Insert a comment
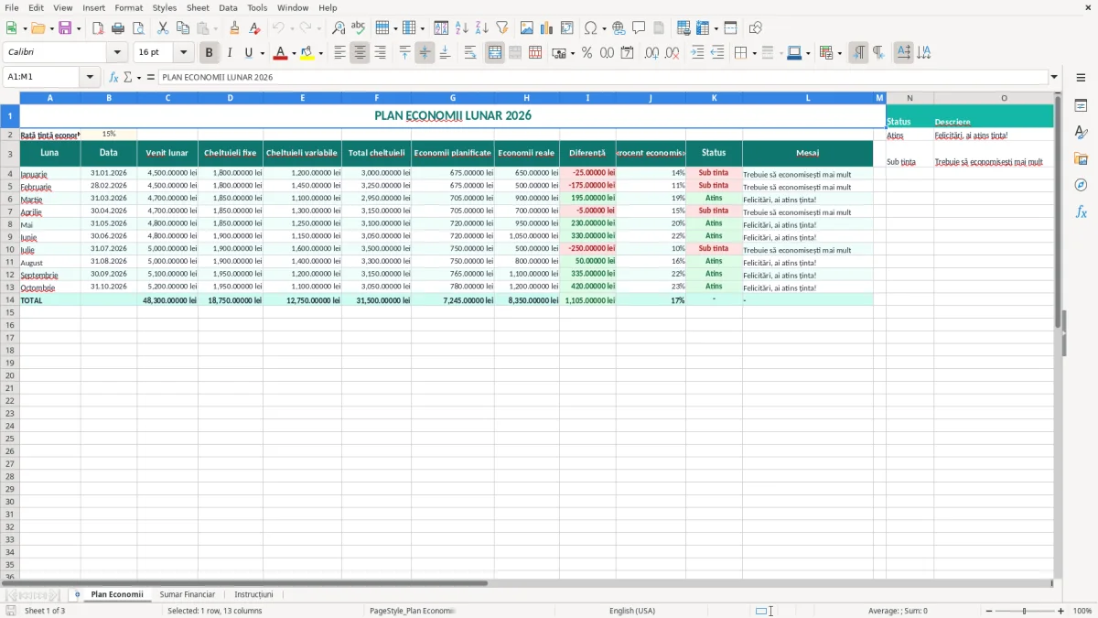This screenshot has height=618, width=1098. click(639, 28)
